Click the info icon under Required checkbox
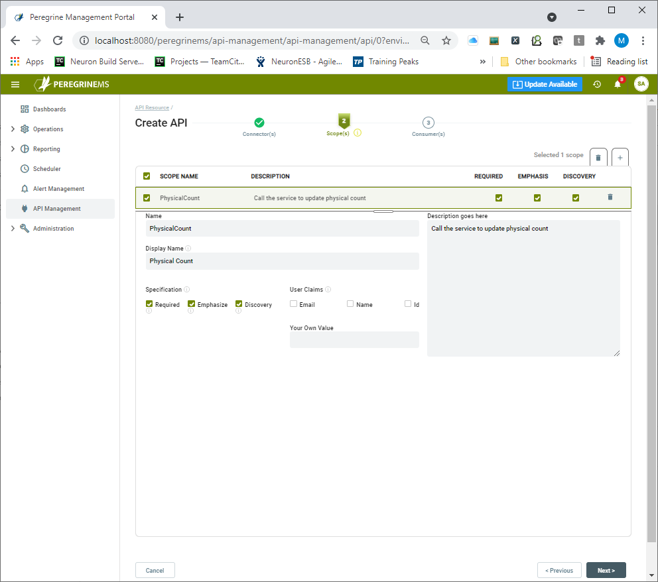Viewport: 658px width, 582px height. click(149, 311)
